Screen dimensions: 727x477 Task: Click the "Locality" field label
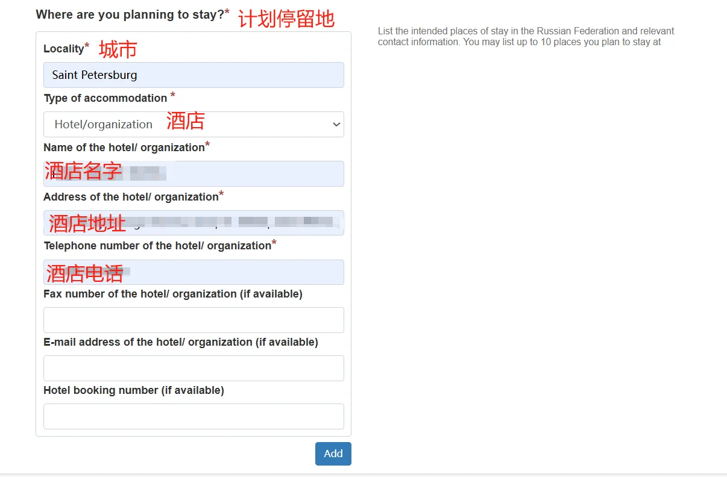pyautogui.click(x=63, y=49)
